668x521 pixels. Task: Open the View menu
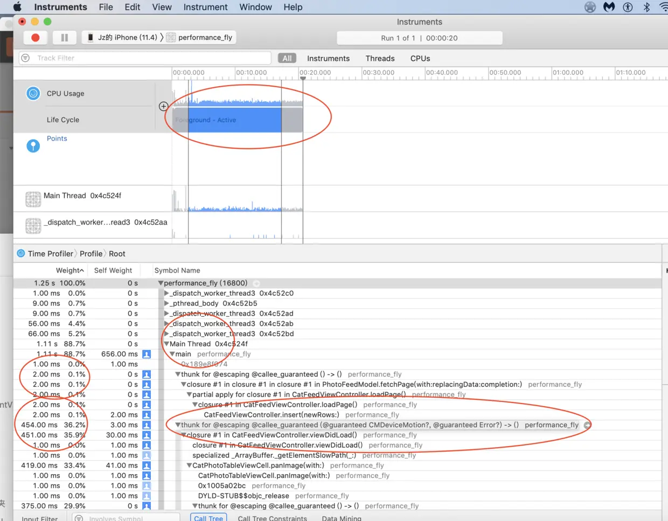[x=162, y=7]
